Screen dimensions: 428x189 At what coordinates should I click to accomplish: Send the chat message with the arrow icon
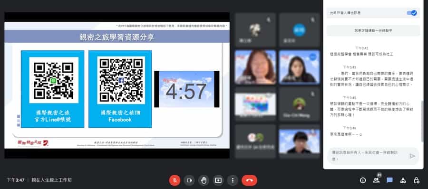coord(412,156)
